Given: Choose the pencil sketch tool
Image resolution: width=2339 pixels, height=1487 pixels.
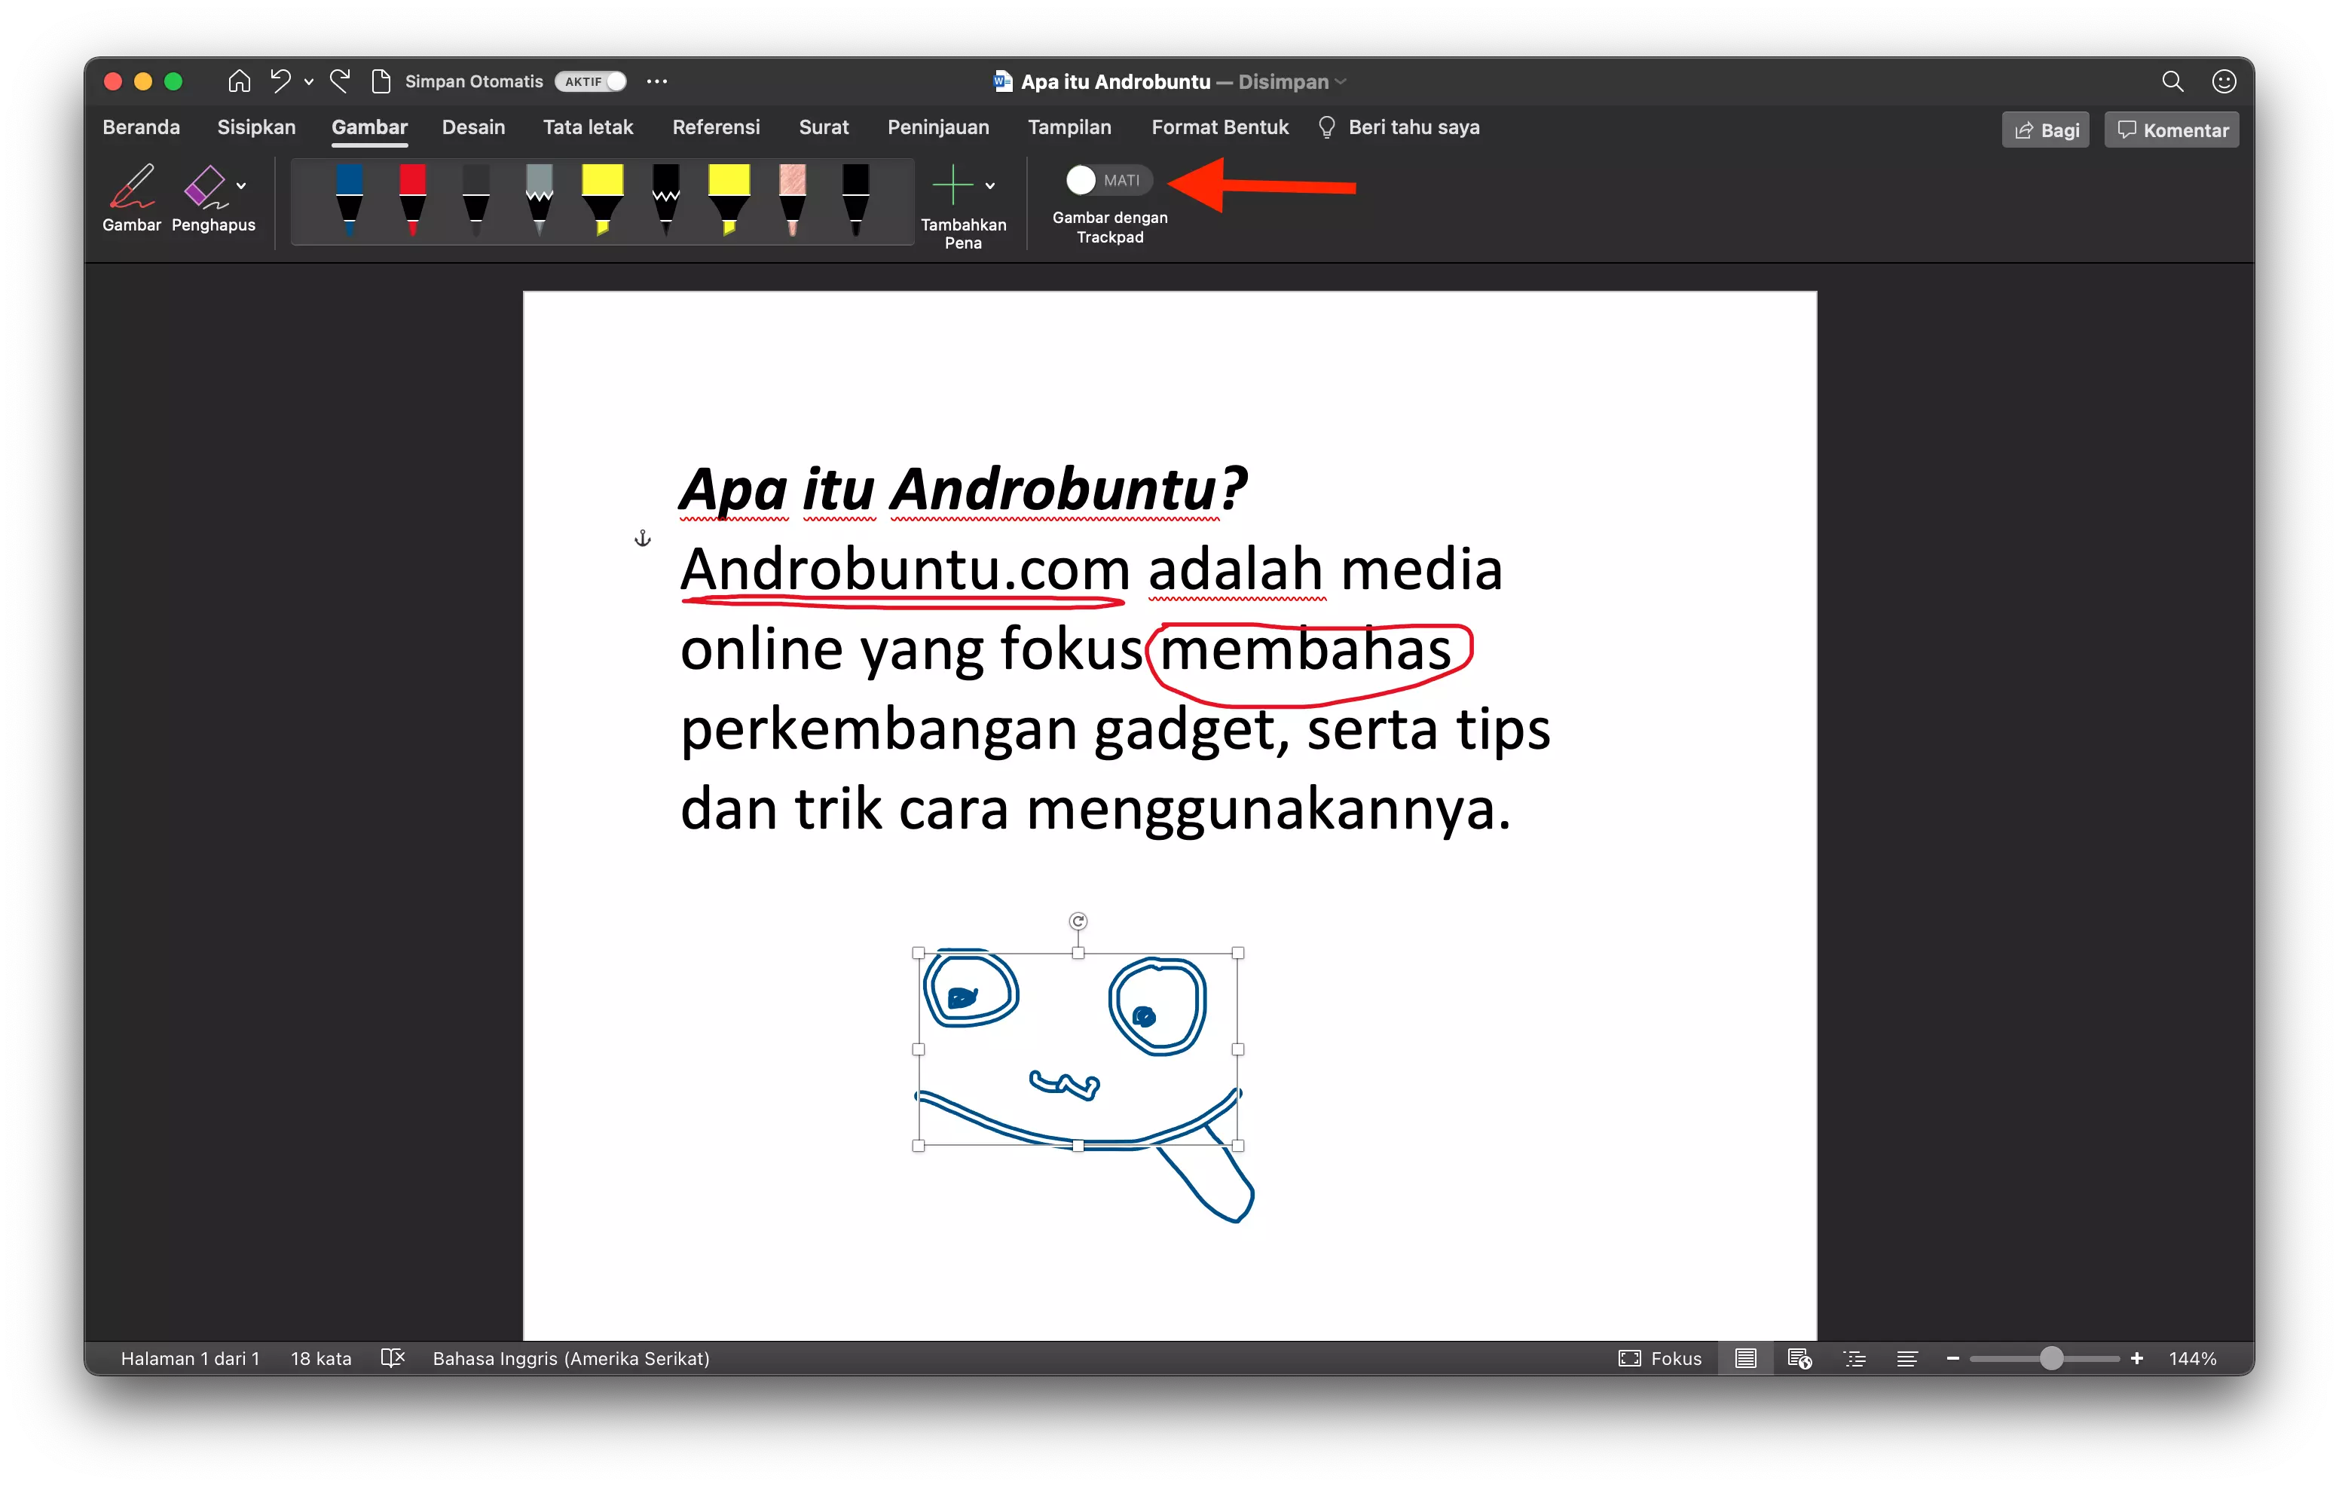Looking at the screenshot, I should pos(792,201).
